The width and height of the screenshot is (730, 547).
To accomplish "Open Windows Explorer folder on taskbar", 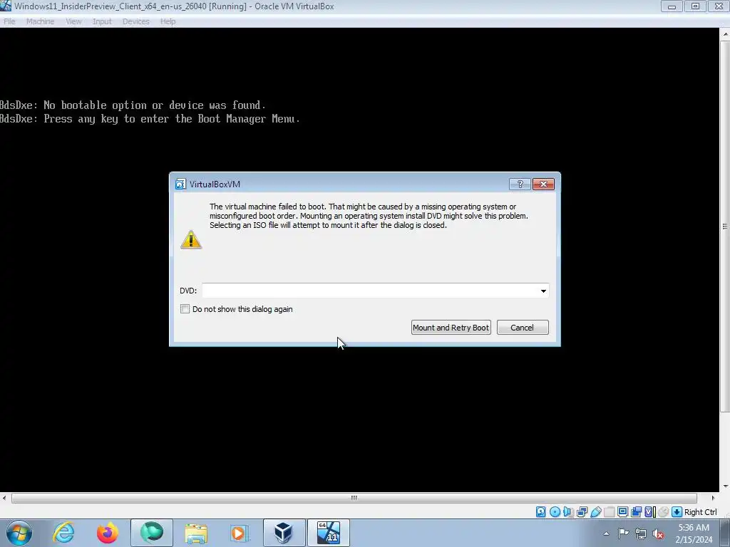I will click(196, 533).
